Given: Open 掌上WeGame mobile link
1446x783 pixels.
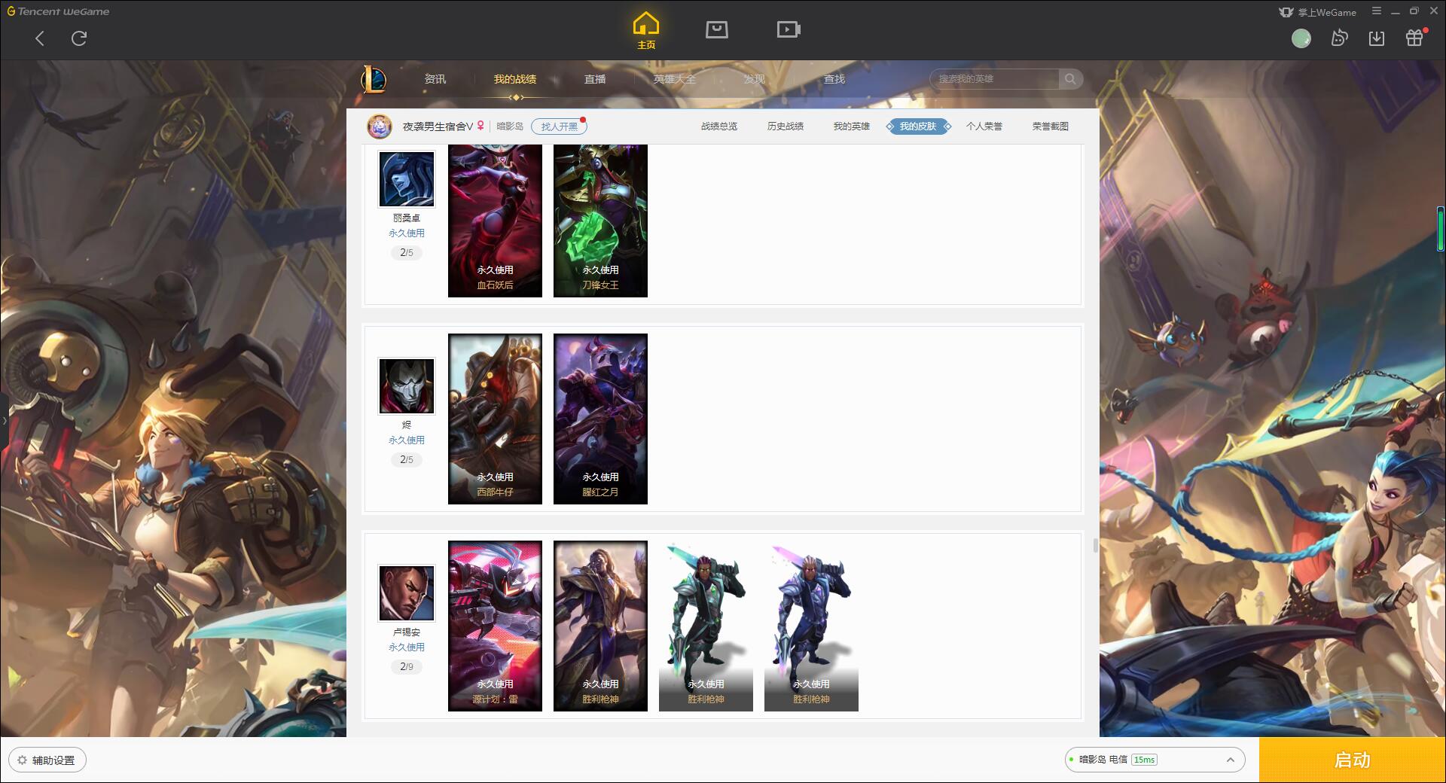Looking at the screenshot, I should [1317, 12].
